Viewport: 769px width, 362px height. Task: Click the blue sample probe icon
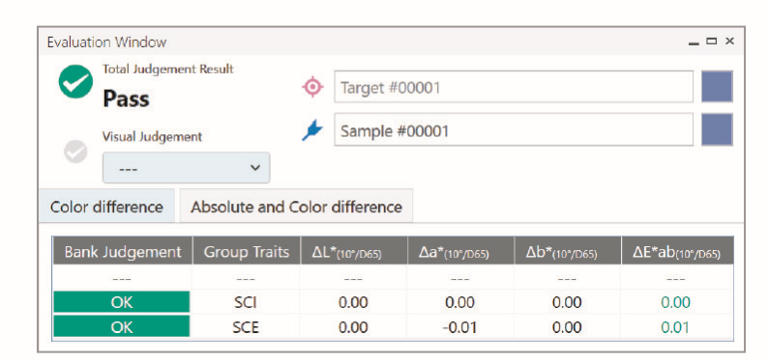click(x=312, y=130)
